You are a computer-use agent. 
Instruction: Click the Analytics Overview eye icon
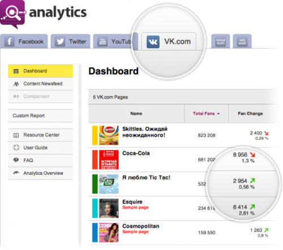point(16,173)
